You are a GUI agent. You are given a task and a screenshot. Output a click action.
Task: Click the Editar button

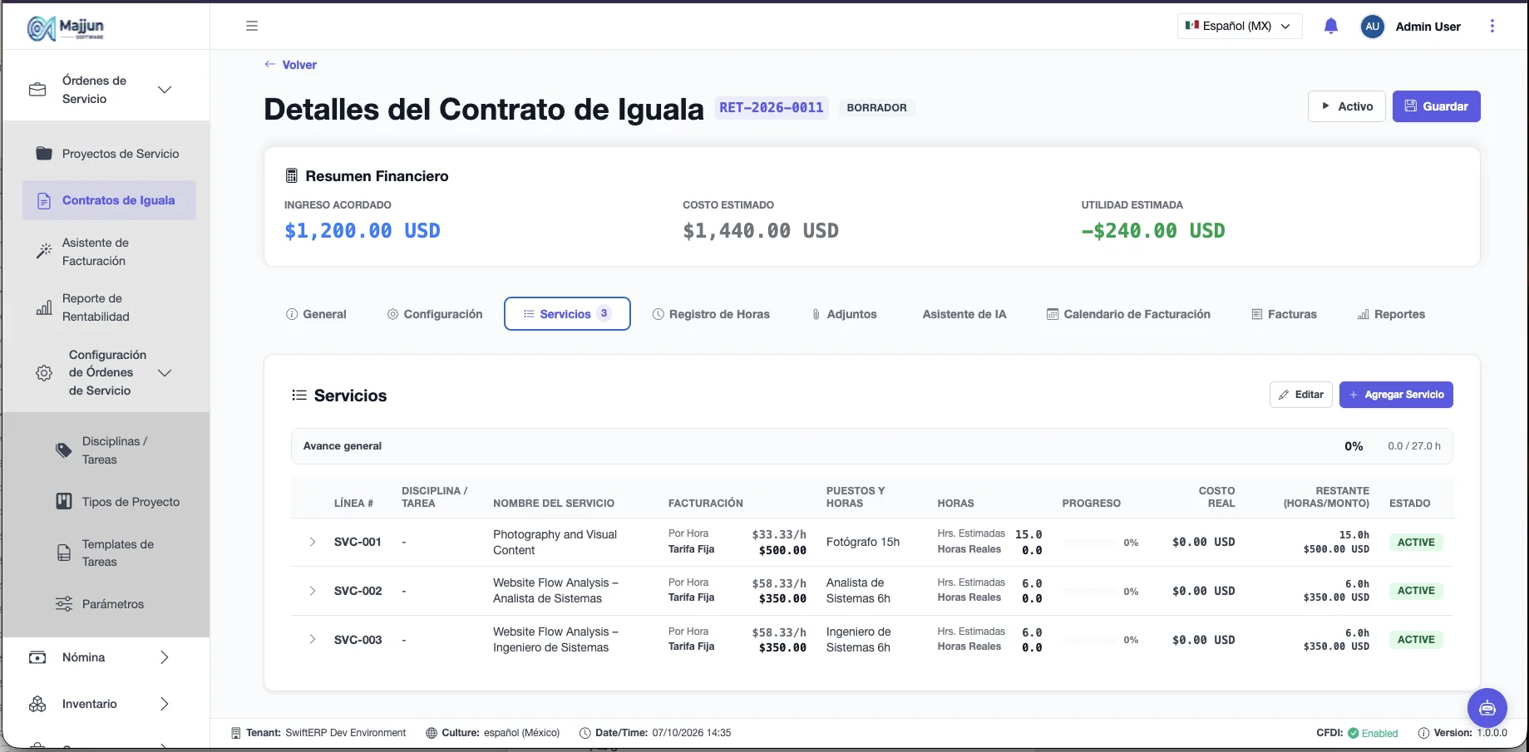(x=1301, y=395)
